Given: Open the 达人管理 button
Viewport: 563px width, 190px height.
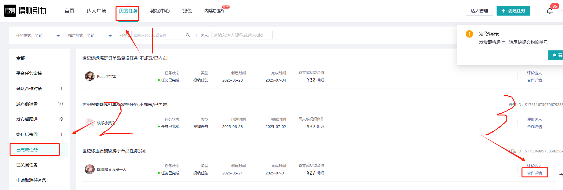Looking at the screenshot, I should pyautogui.click(x=479, y=11).
